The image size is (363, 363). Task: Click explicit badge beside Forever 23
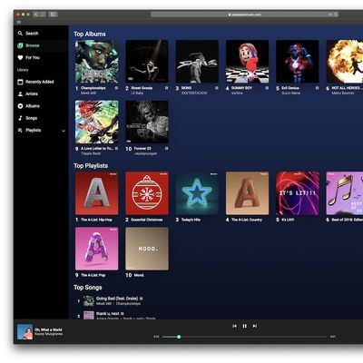(x=166, y=149)
